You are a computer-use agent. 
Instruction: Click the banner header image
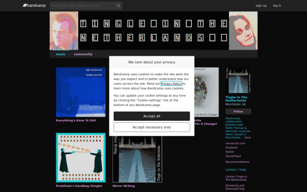153,31
